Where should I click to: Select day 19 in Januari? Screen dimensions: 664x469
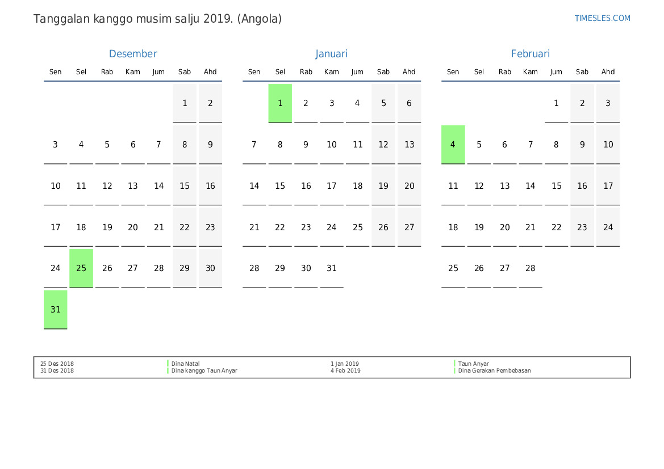pos(383,186)
